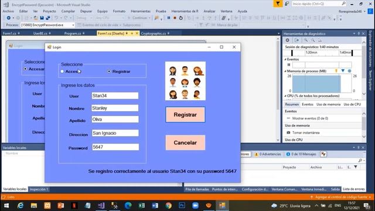Open the Explorador de soluciones side tab
The width and height of the screenshot is (375, 211).
coord(370,49)
